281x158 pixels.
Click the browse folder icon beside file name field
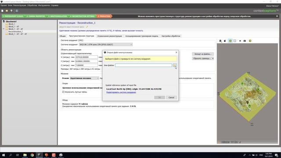click(175, 65)
